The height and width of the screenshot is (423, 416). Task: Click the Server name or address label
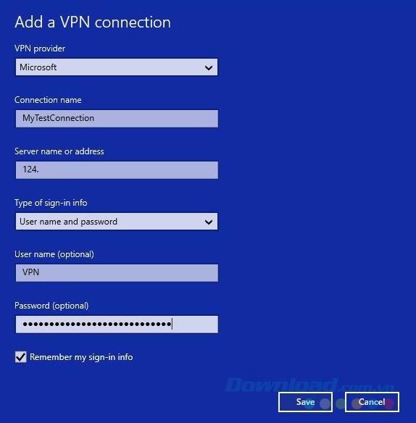click(x=59, y=151)
